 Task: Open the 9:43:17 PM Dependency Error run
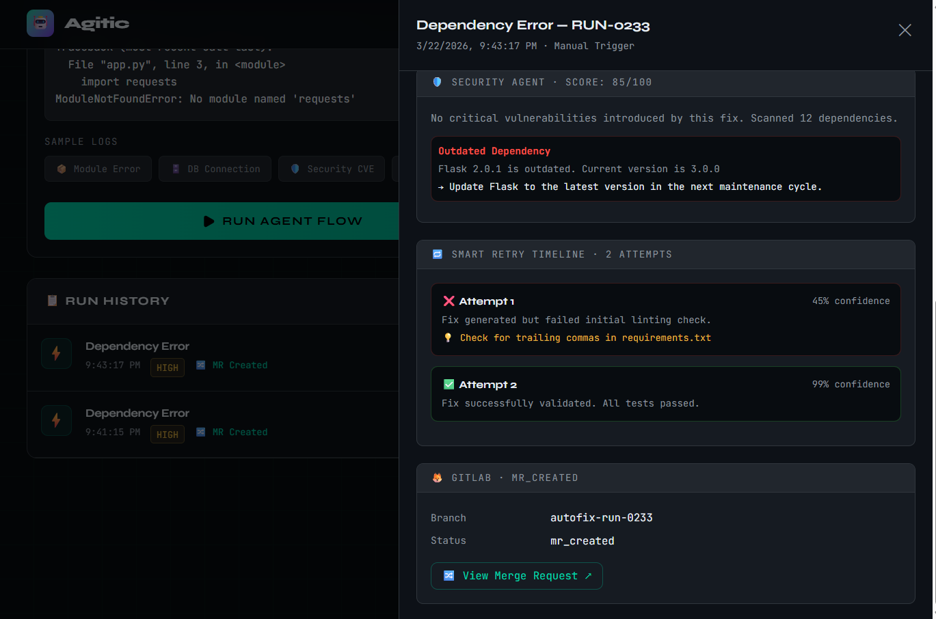[x=213, y=357]
